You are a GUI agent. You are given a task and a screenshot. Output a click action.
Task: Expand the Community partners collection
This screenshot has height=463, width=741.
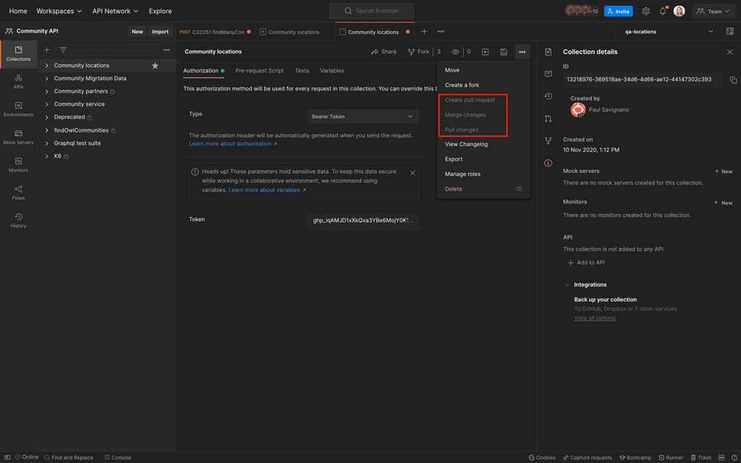(47, 91)
